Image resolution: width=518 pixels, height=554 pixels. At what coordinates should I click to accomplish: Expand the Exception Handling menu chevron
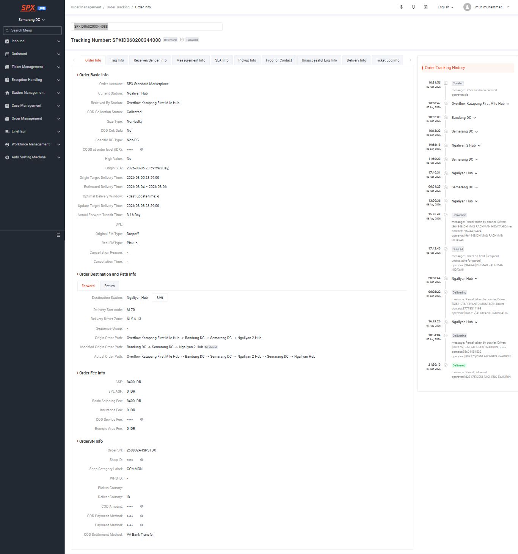59,80
